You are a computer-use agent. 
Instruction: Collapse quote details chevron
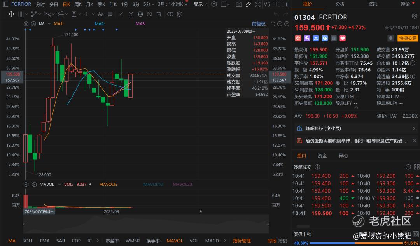click(x=356, y=107)
